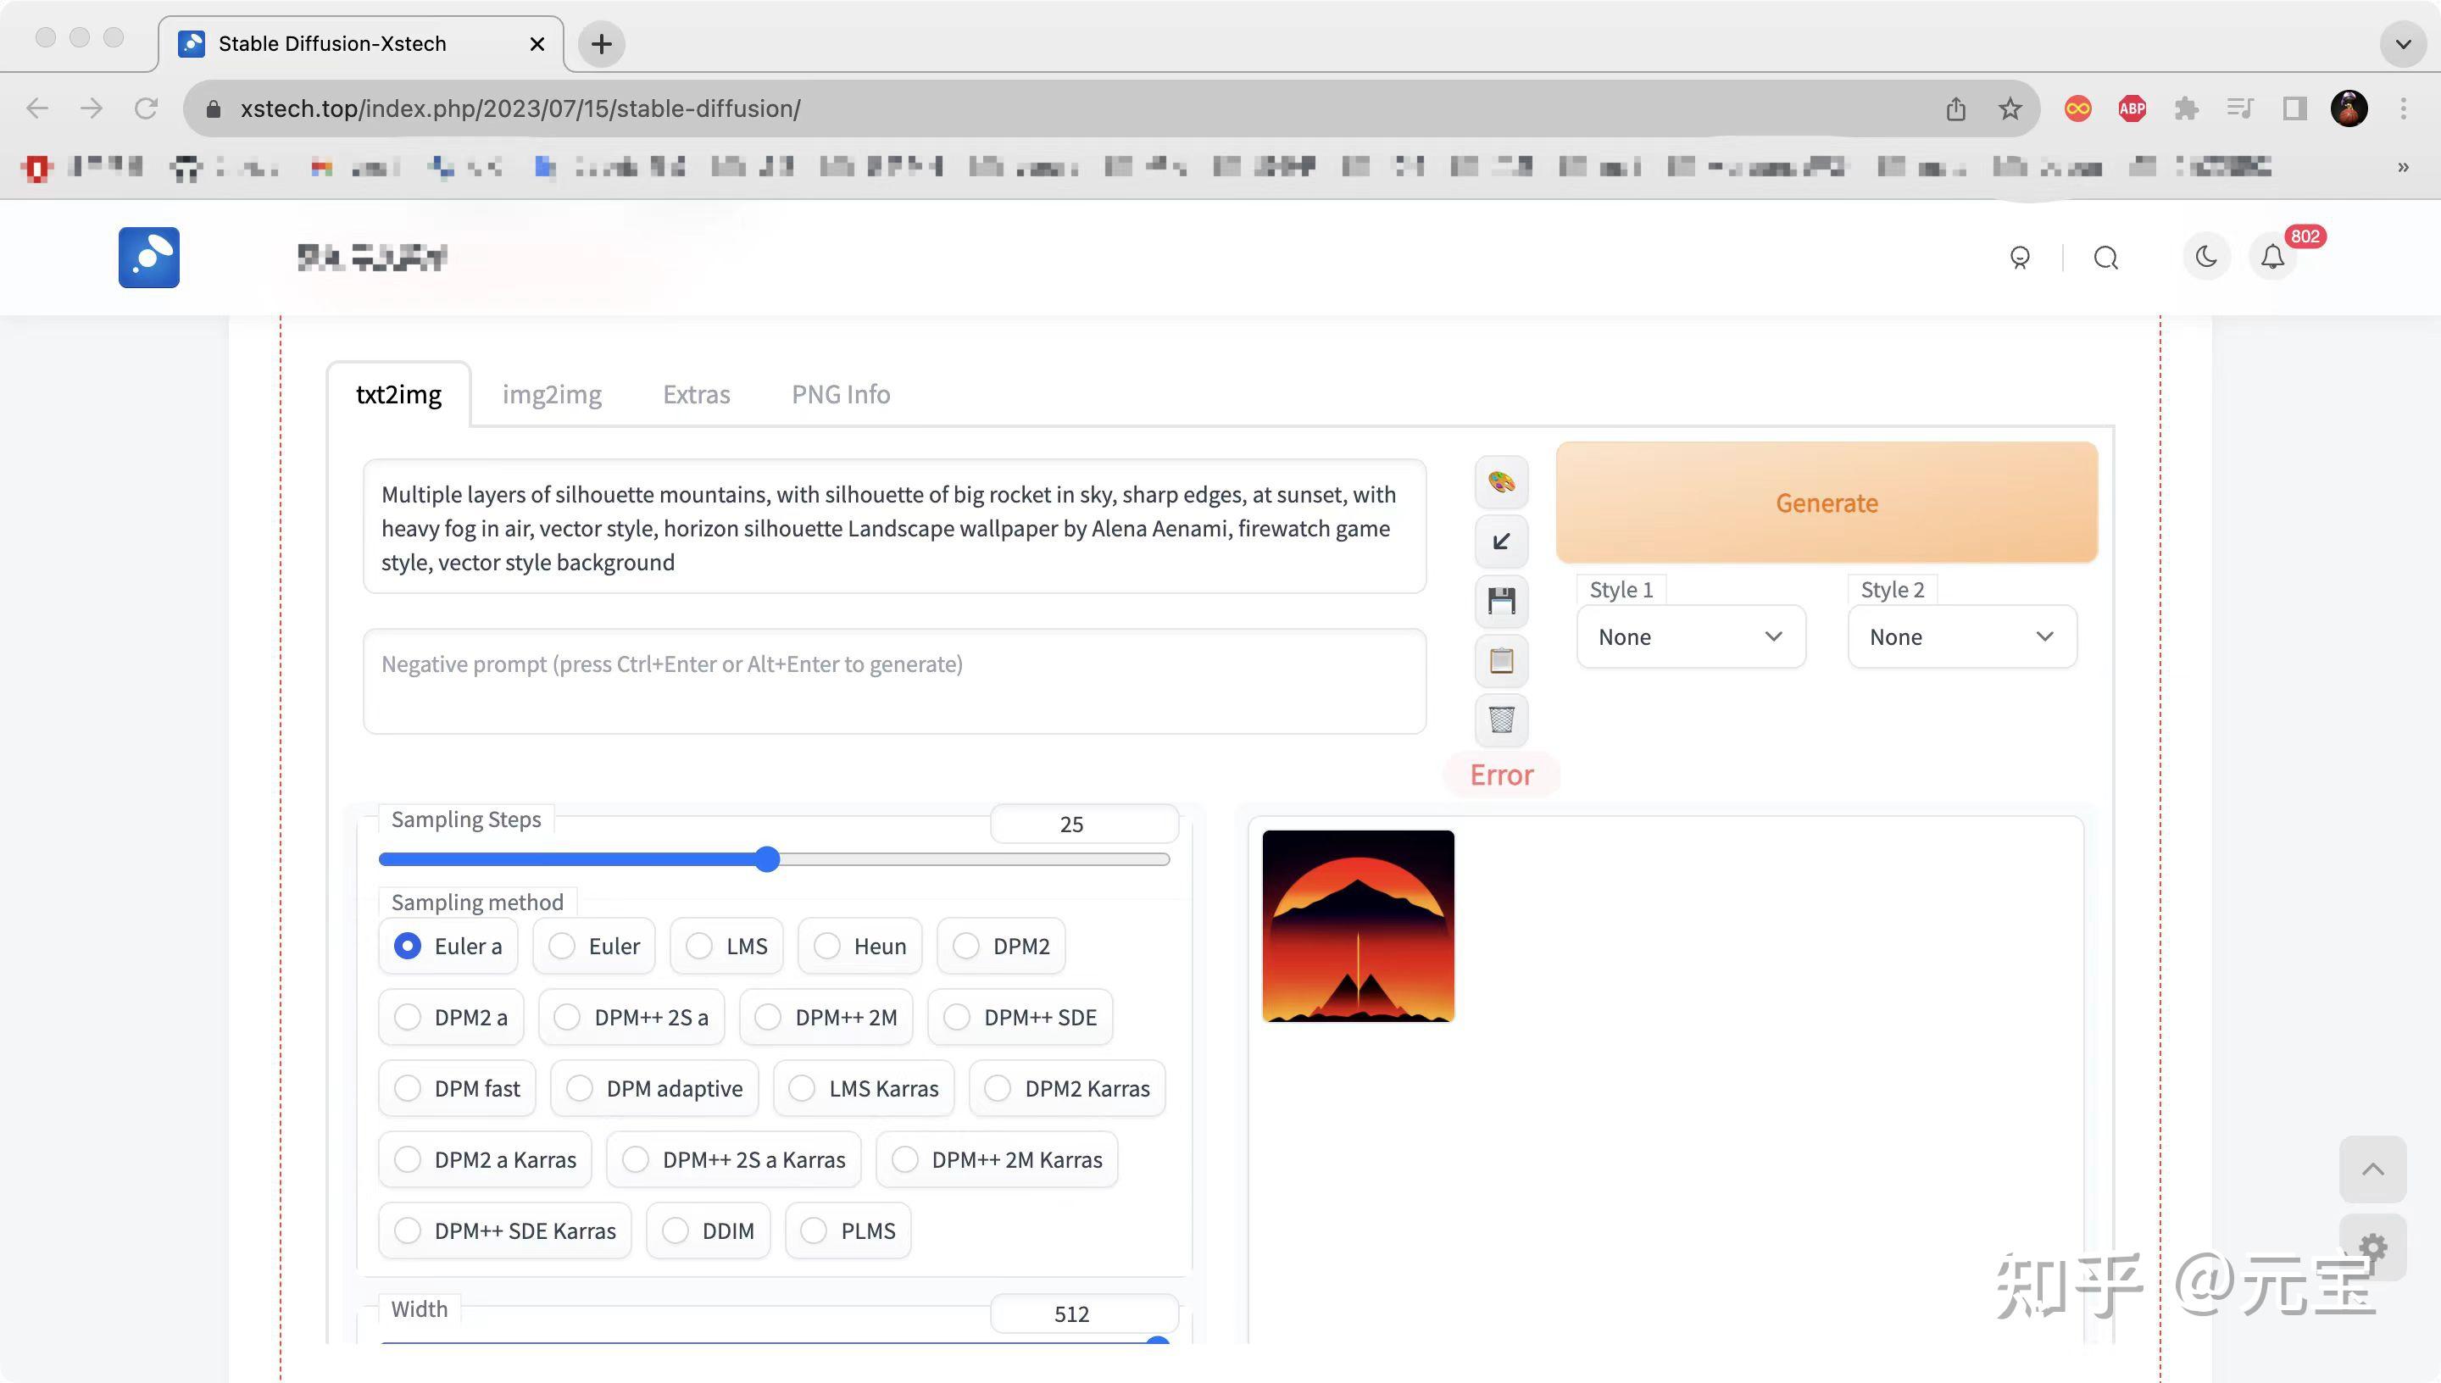This screenshot has height=1383, width=2441.
Task: Click the trash bin clear prompt icon
Action: tap(1501, 720)
